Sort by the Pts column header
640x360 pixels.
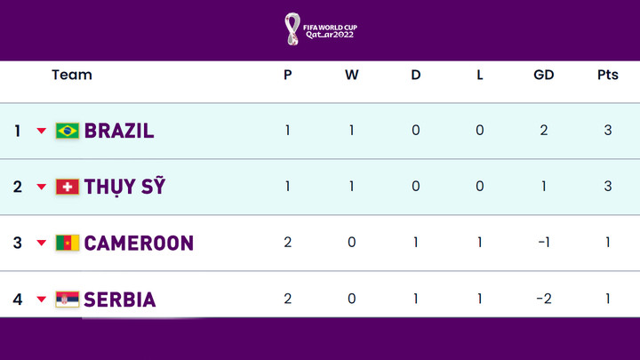[x=608, y=75]
